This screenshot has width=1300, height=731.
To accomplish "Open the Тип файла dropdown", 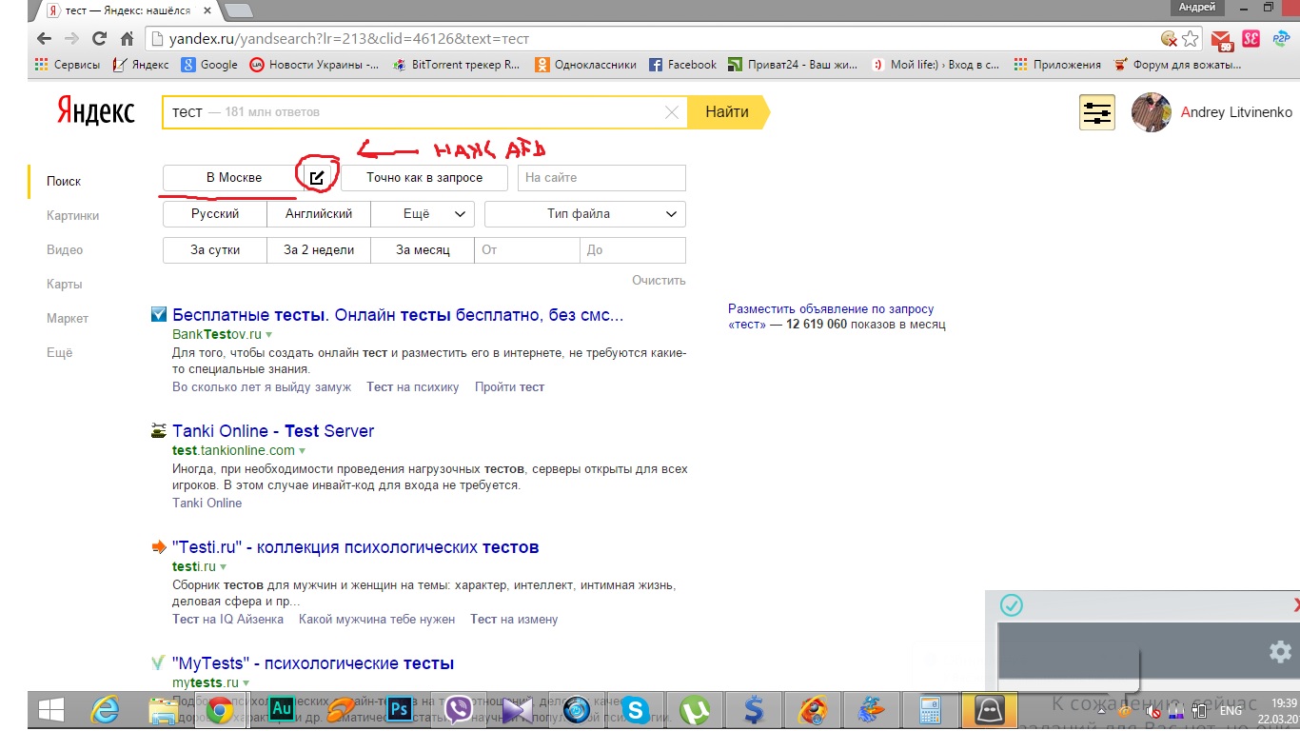I will tap(585, 214).
